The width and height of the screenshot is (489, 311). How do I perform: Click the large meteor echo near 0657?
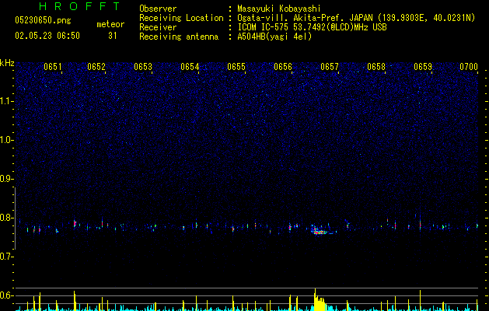pyautogui.click(x=320, y=230)
